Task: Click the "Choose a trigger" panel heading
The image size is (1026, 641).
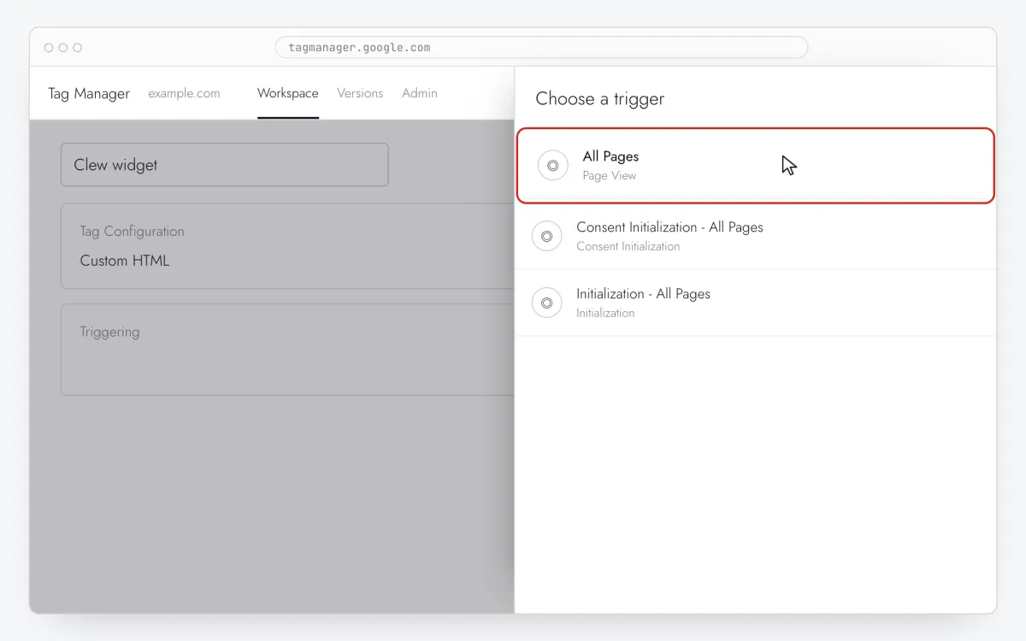Action: (600, 99)
